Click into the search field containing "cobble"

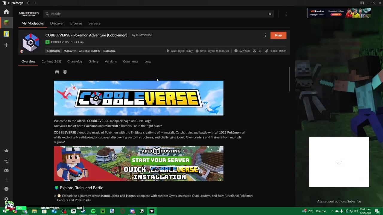pos(159,14)
